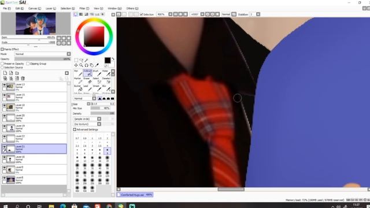370x208 pixels.
Task: Swap foreground and background colors
Action: (x=113, y=59)
